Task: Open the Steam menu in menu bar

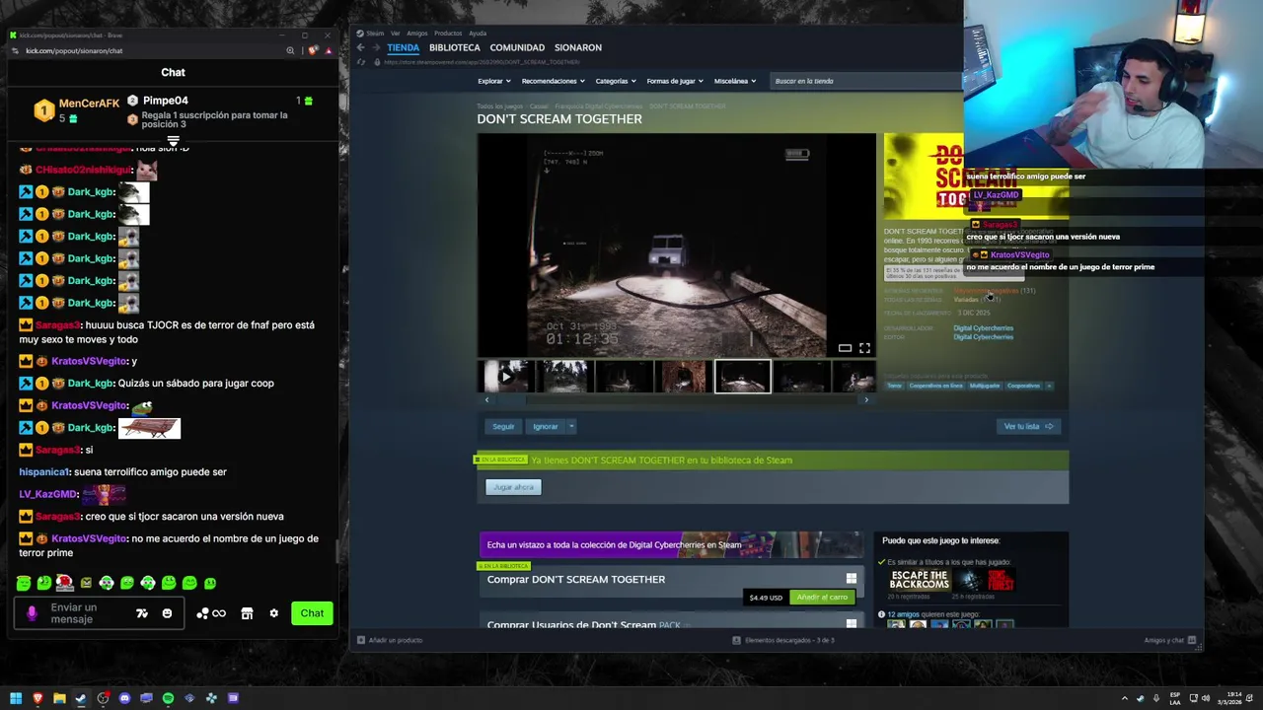Action: click(375, 34)
